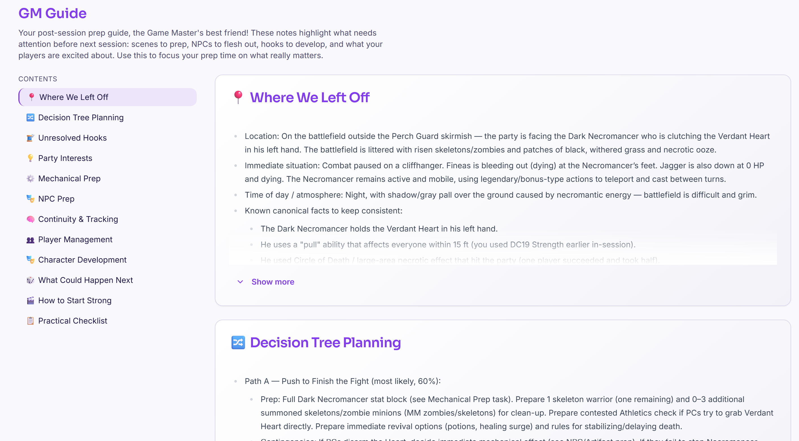Click the dice icon for What Could Happen Next
This screenshot has height=441, width=799.
[30, 280]
